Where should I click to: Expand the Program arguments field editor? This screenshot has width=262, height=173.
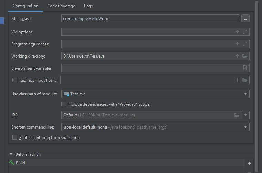pyautogui.click(x=245, y=44)
